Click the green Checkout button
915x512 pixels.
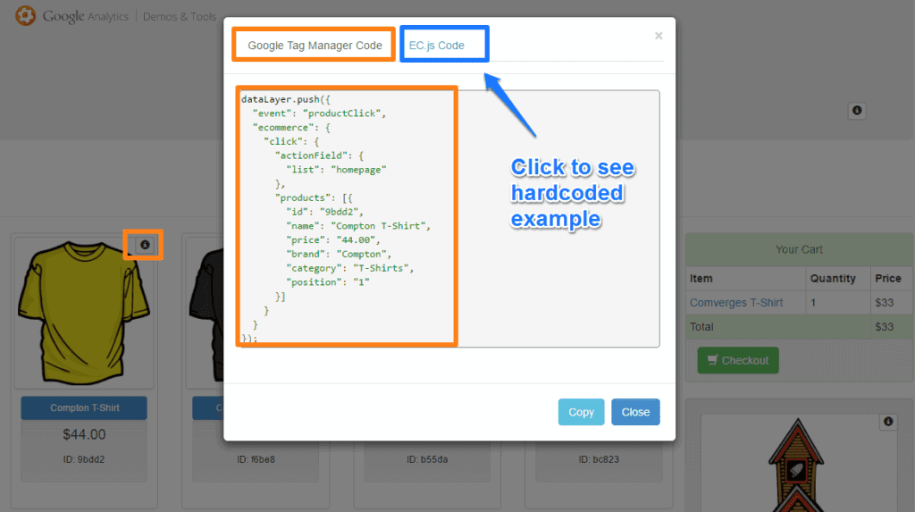coord(738,360)
